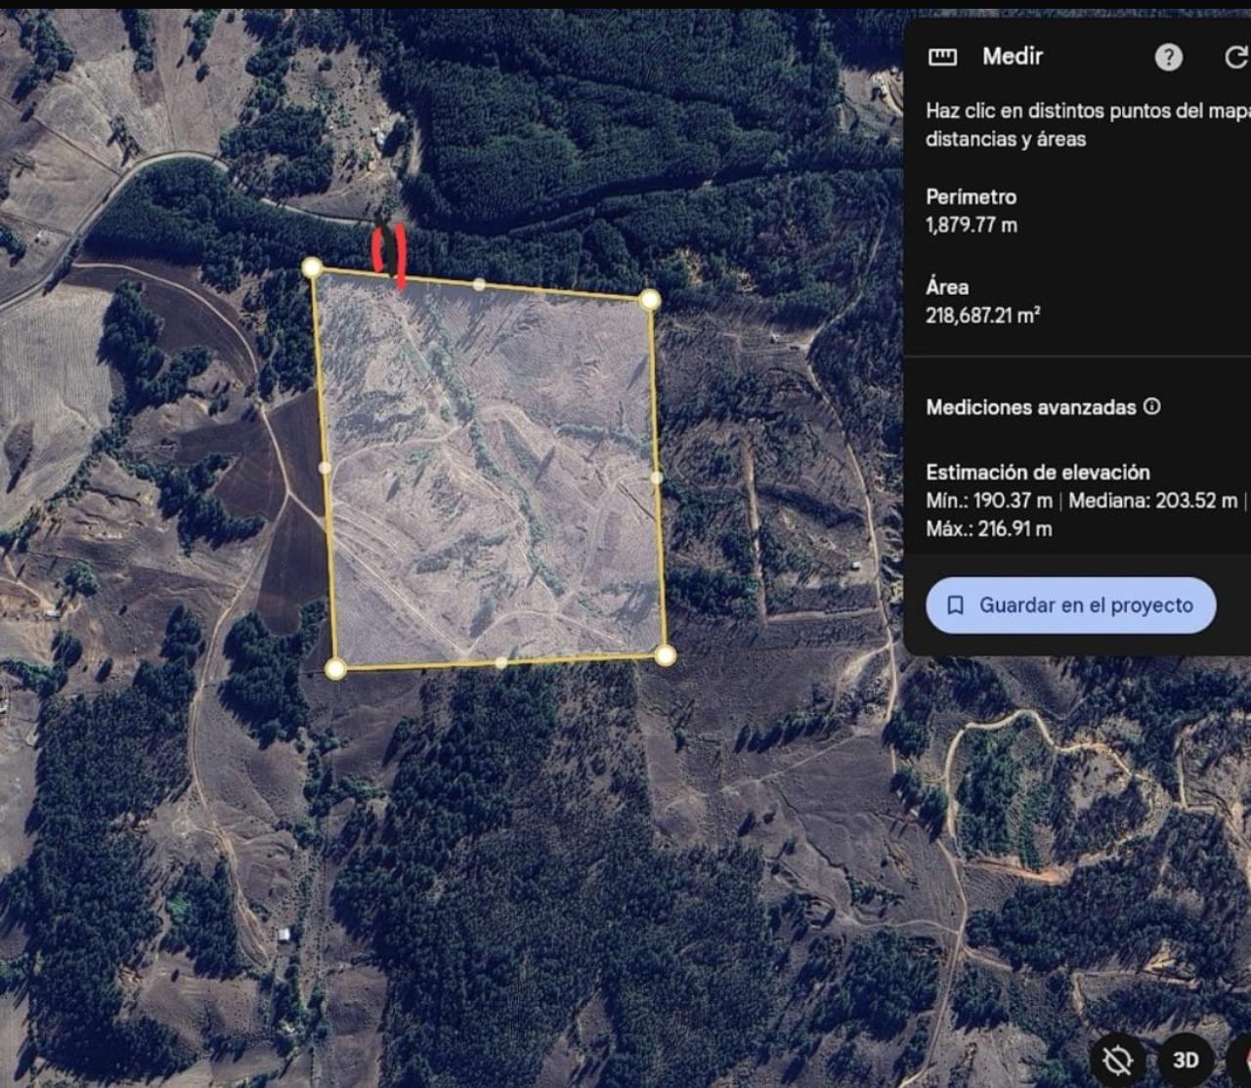Click midpoint handle on polygon's left edge

click(324, 468)
